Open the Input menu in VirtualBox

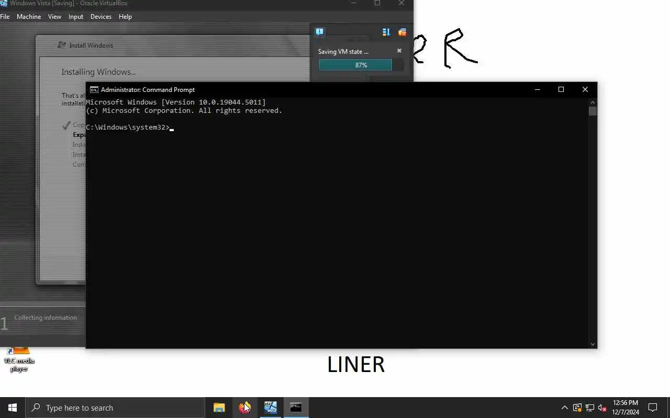(76, 17)
